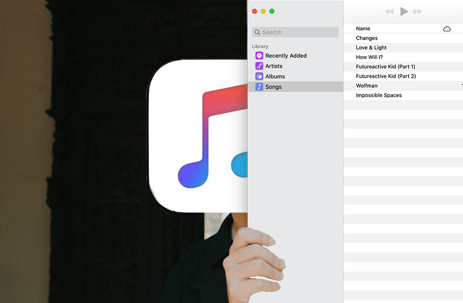Choose the song How Will I?
This screenshot has width=463, height=303.
pos(369,57)
